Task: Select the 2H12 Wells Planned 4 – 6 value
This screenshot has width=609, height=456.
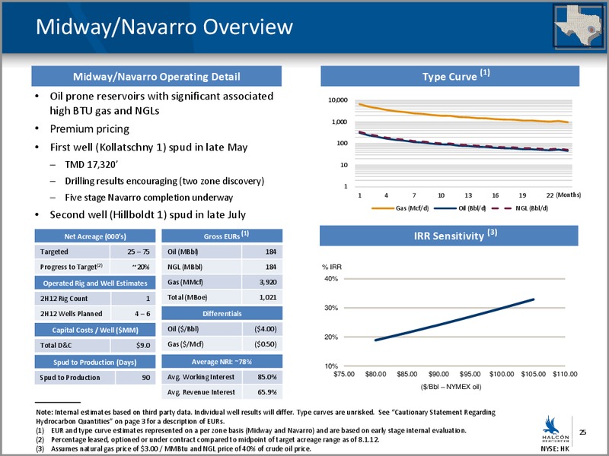Action: click(133, 313)
